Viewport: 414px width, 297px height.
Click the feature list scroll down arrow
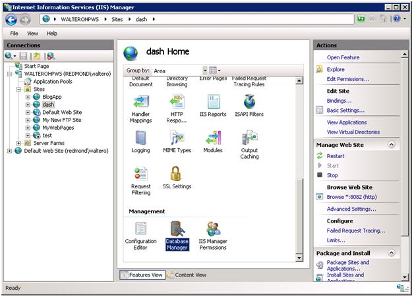pos(299,257)
